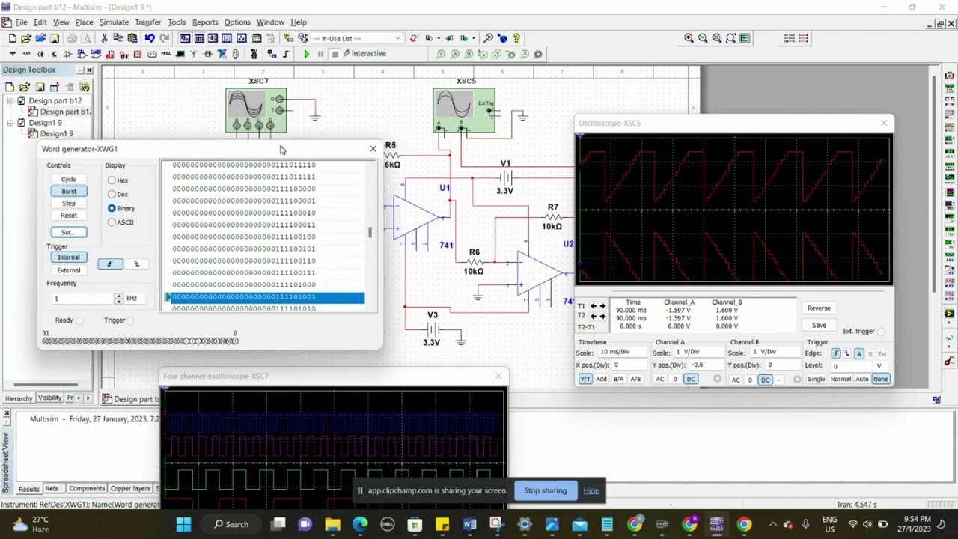Open the Simulate menu
958x539 pixels.
click(114, 22)
